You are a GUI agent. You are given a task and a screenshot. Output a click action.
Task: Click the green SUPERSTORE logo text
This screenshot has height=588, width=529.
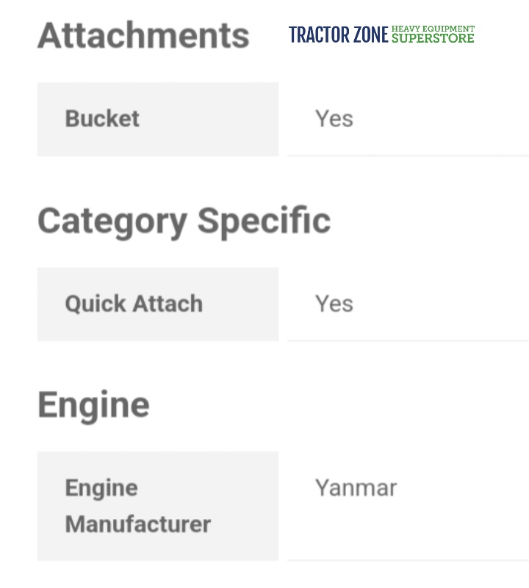point(433,38)
